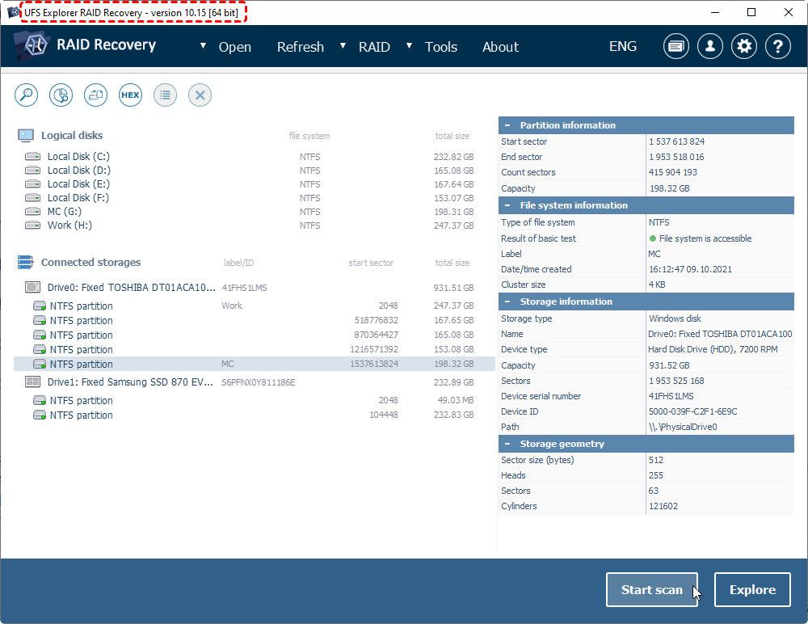Viewport: 808px width, 624px height.
Task: Open the help question mark icon
Action: (x=777, y=46)
